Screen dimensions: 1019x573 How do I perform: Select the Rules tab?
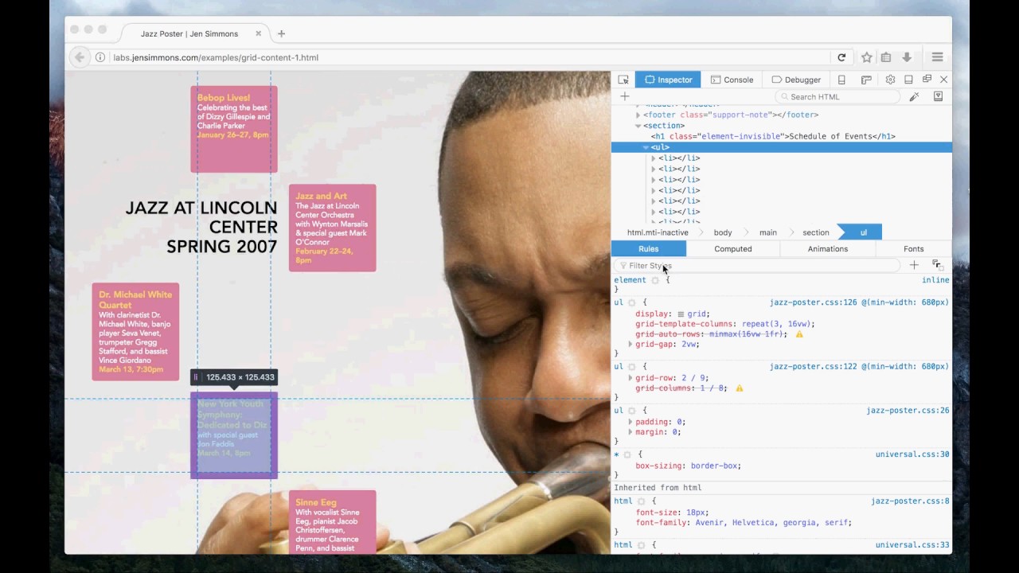(x=649, y=249)
